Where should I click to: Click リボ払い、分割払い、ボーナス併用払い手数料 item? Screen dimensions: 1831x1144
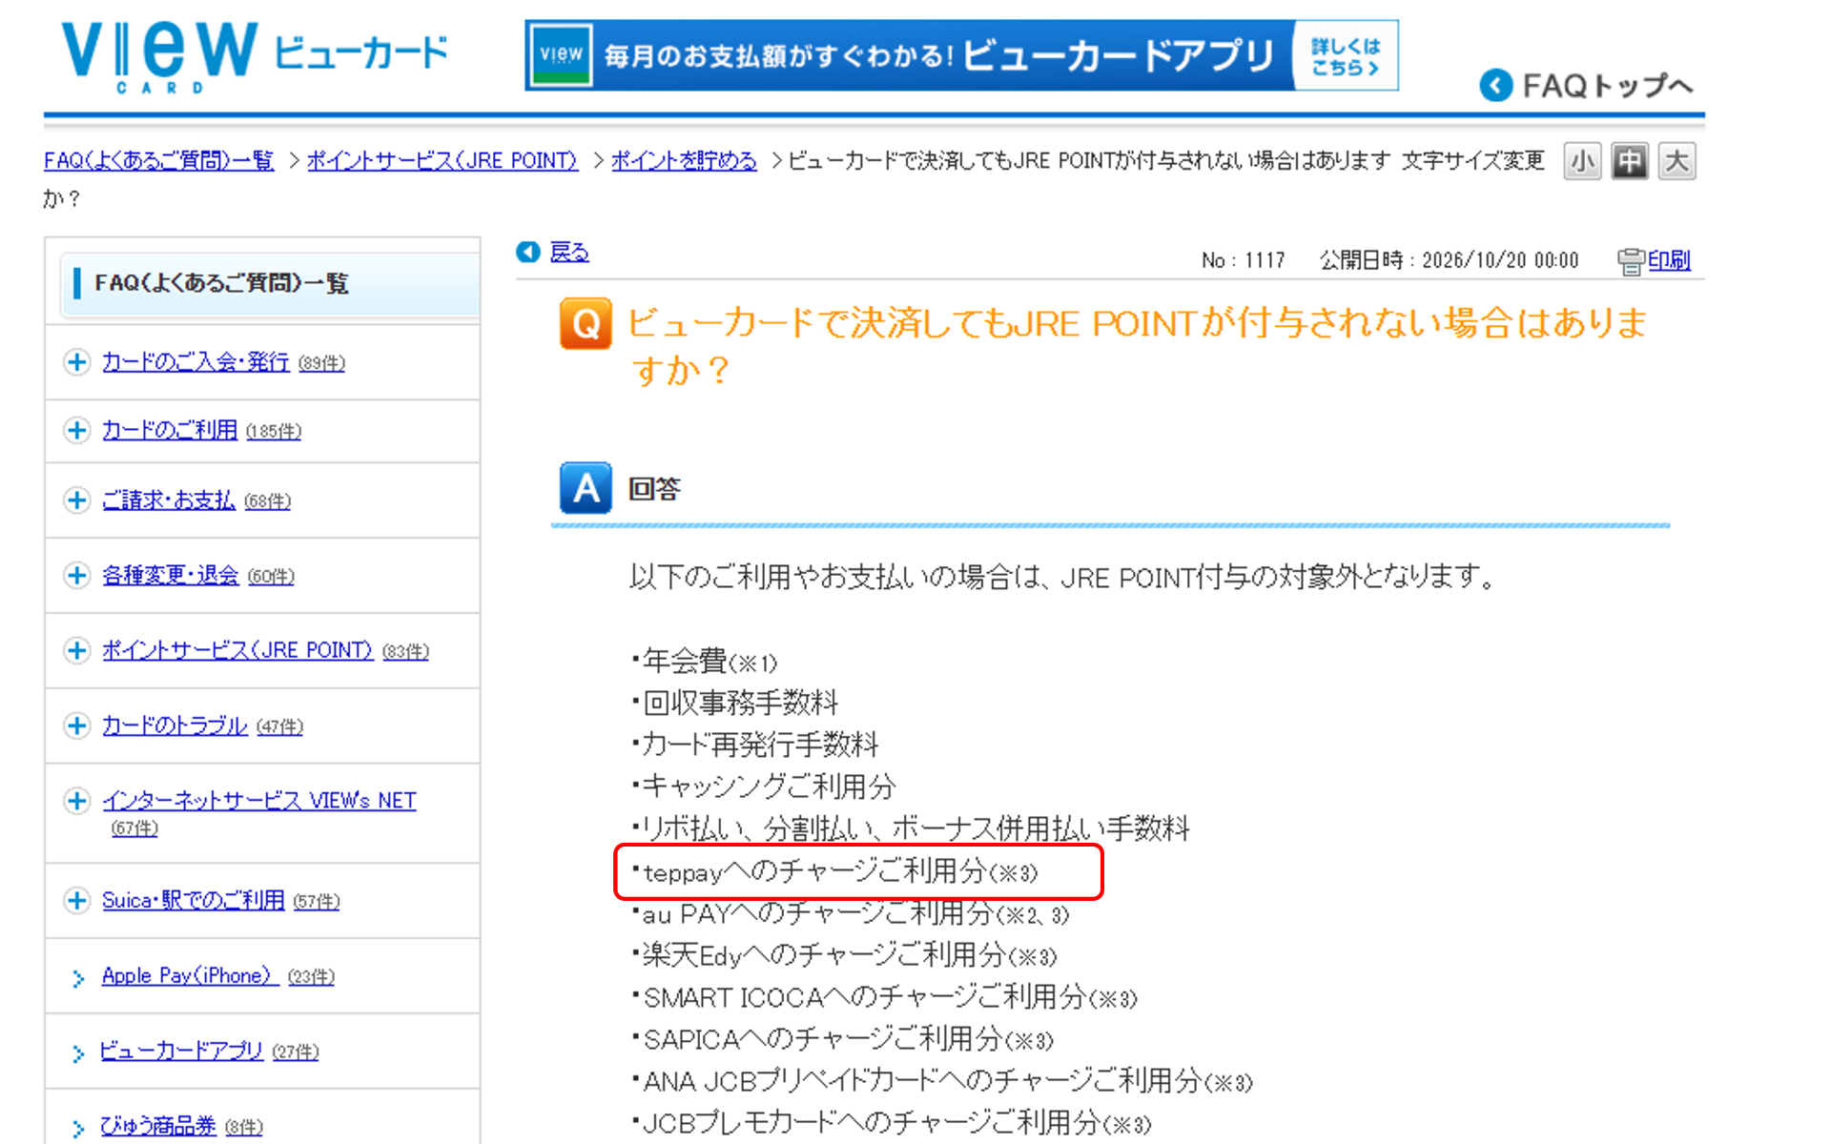pos(911,828)
